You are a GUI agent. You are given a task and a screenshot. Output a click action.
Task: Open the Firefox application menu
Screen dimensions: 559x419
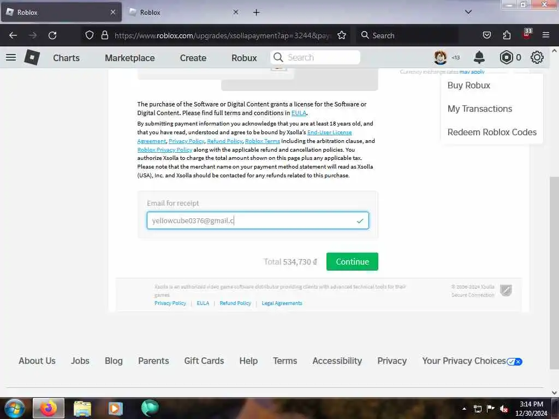point(545,35)
